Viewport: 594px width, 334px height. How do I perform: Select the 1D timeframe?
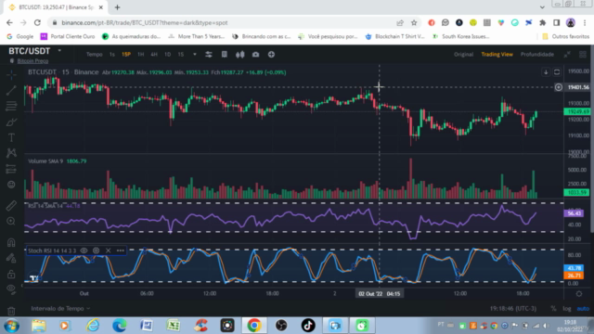coord(167,55)
